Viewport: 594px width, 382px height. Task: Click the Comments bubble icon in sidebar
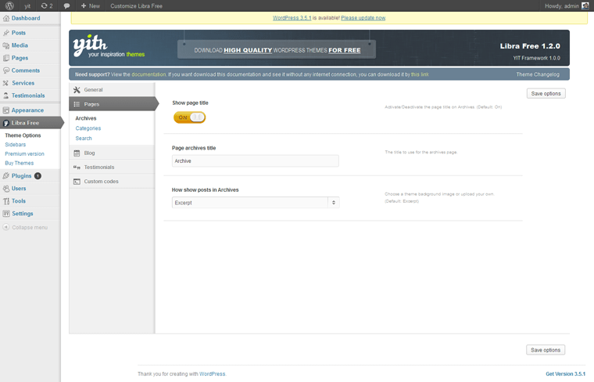click(x=6, y=70)
